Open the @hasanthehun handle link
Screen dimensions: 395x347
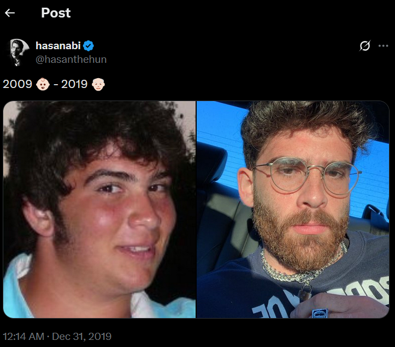coord(71,60)
